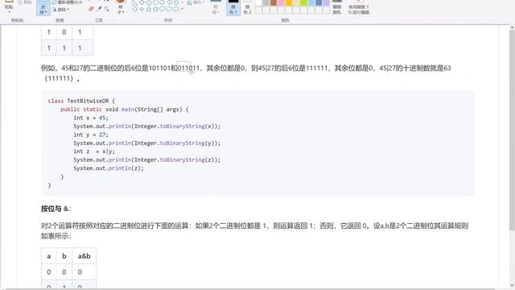Click 'System.out.println(z);' code line
This screenshot has height=290, width=515.
click(x=109, y=168)
